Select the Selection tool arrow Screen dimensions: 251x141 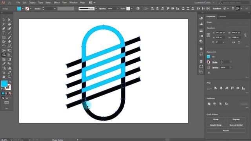pyautogui.click(x=4, y=20)
